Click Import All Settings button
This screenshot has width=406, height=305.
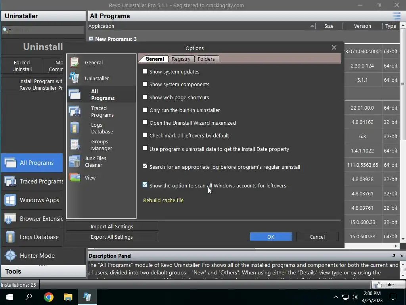click(112, 226)
